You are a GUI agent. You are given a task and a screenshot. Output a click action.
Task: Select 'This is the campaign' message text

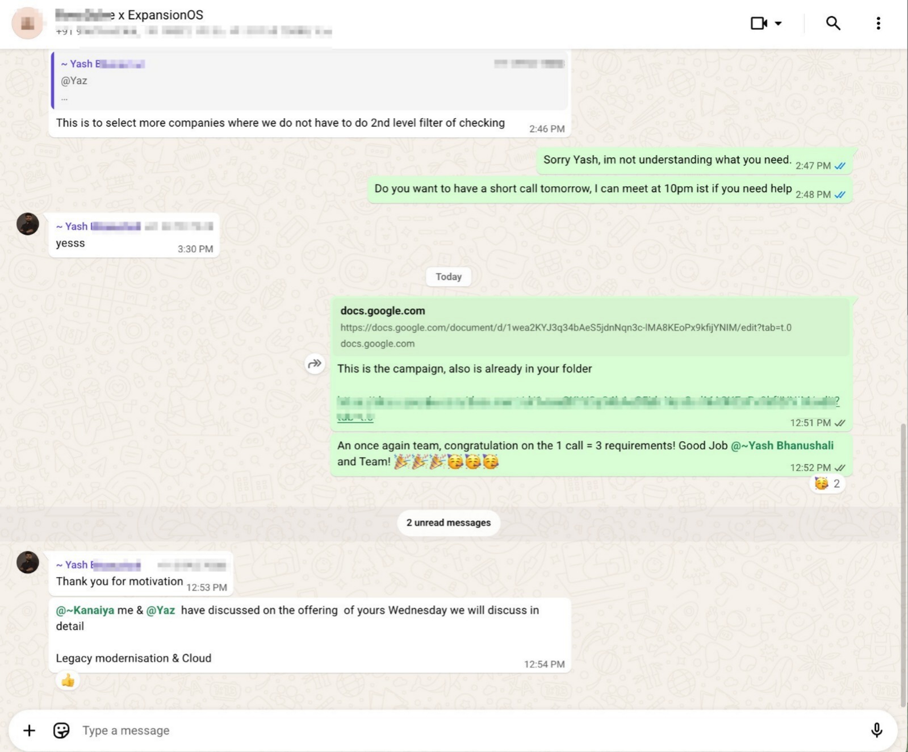(465, 369)
